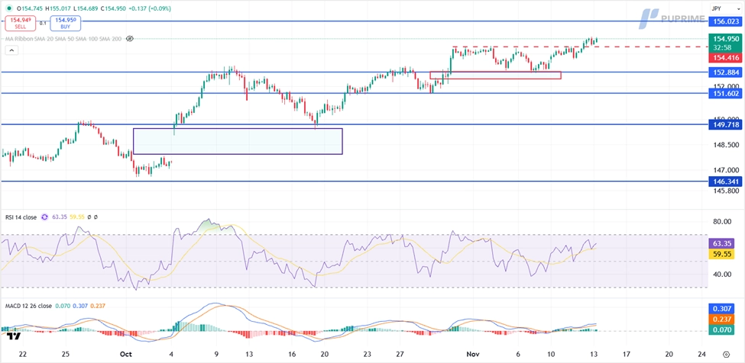Viewport: 745px width, 363px height.
Task: Open the JPY currency dropdown
Action: click(x=715, y=8)
